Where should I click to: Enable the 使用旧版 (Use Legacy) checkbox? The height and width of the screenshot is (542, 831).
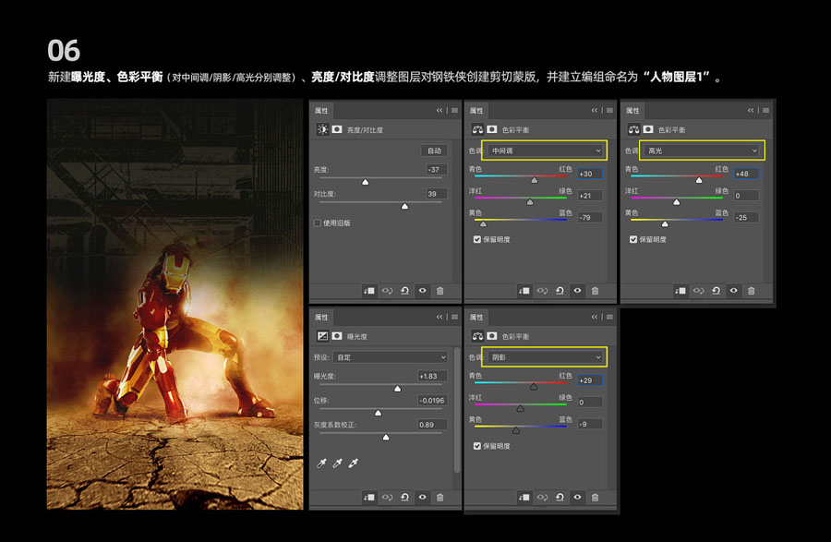(x=319, y=223)
